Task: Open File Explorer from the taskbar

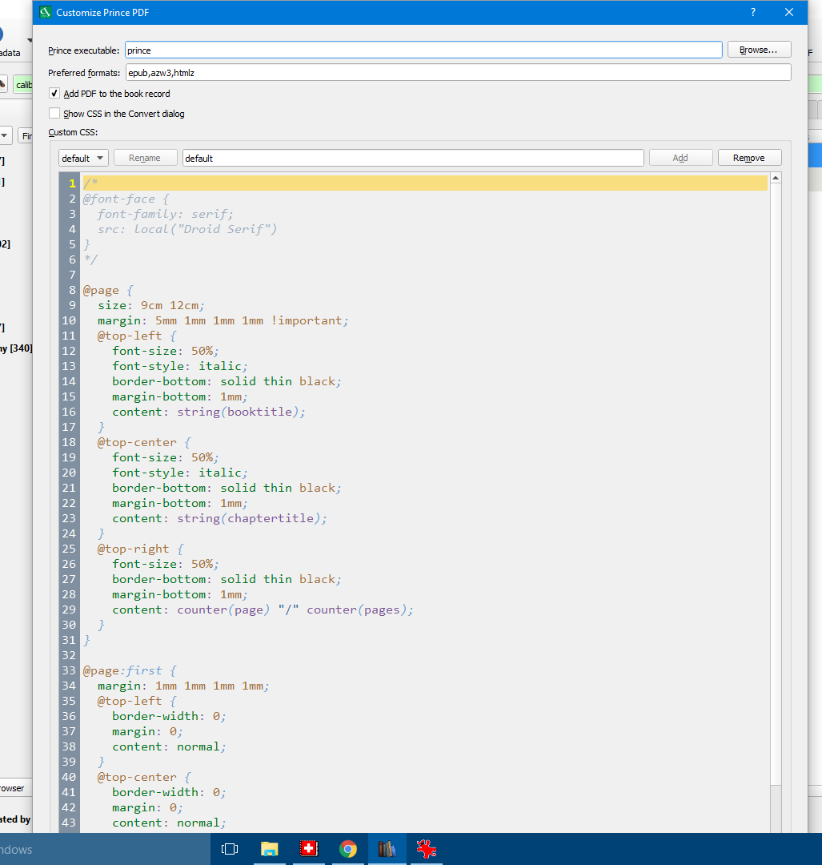Action: click(269, 849)
